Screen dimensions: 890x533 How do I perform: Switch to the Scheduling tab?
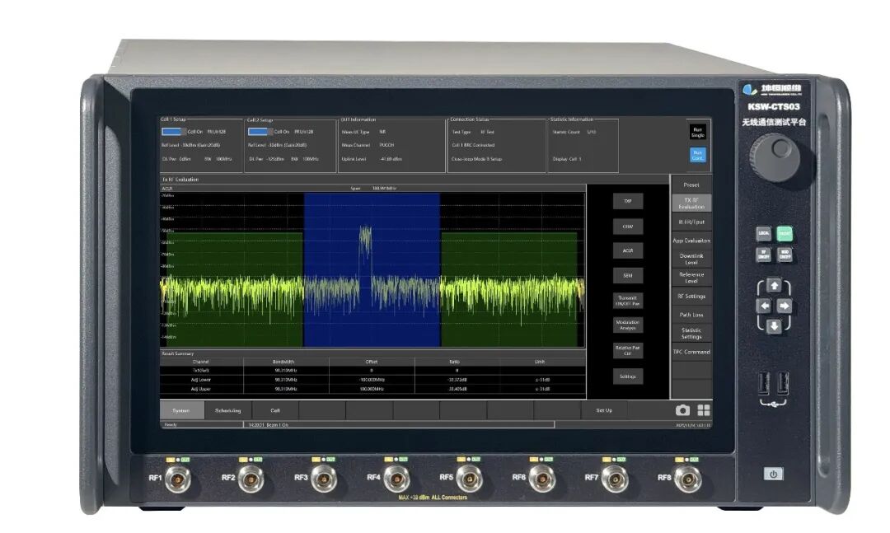[228, 410]
